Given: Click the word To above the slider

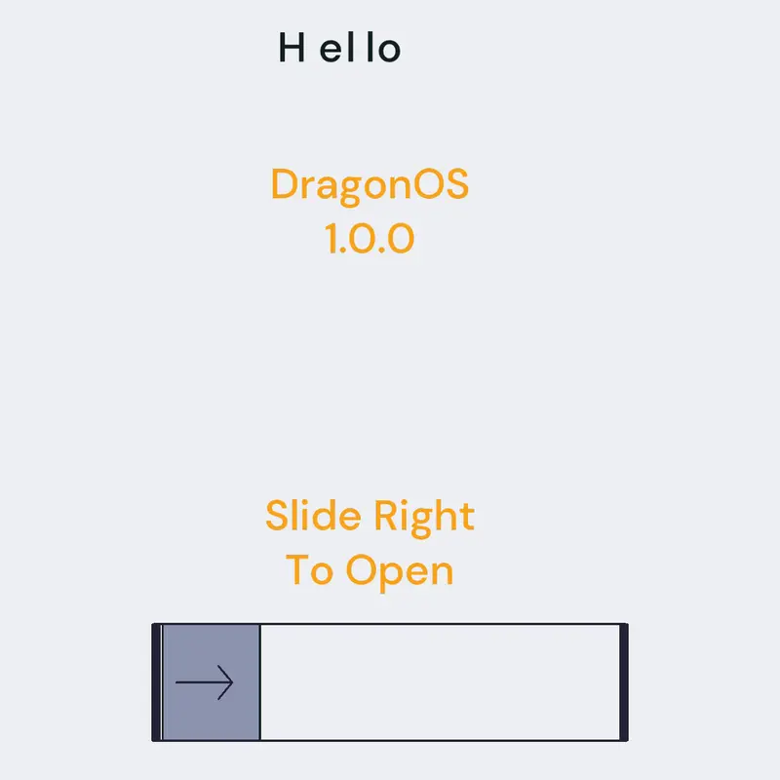Looking at the screenshot, I should tap(309, 569).
